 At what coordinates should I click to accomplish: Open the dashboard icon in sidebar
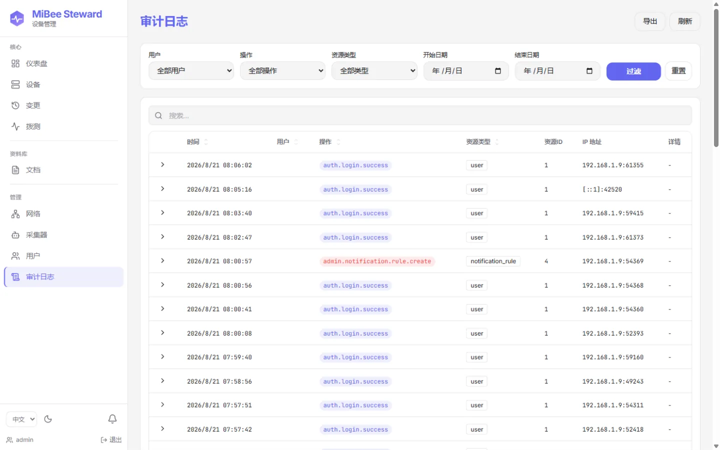[15, 63]
